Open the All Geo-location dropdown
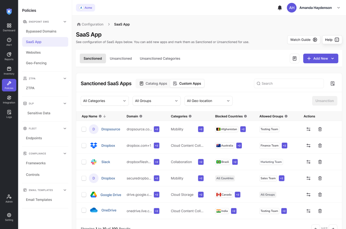346x229 pixels. click(x=208, y=101)
